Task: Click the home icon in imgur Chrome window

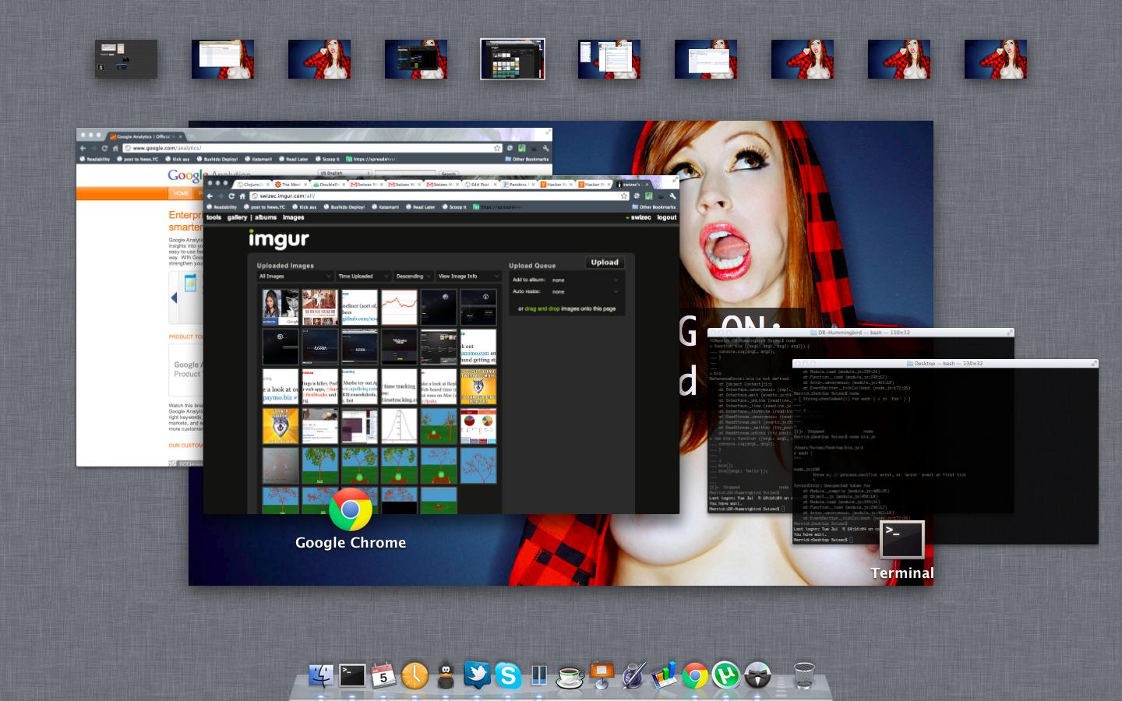Action: [x=242, y=196]
